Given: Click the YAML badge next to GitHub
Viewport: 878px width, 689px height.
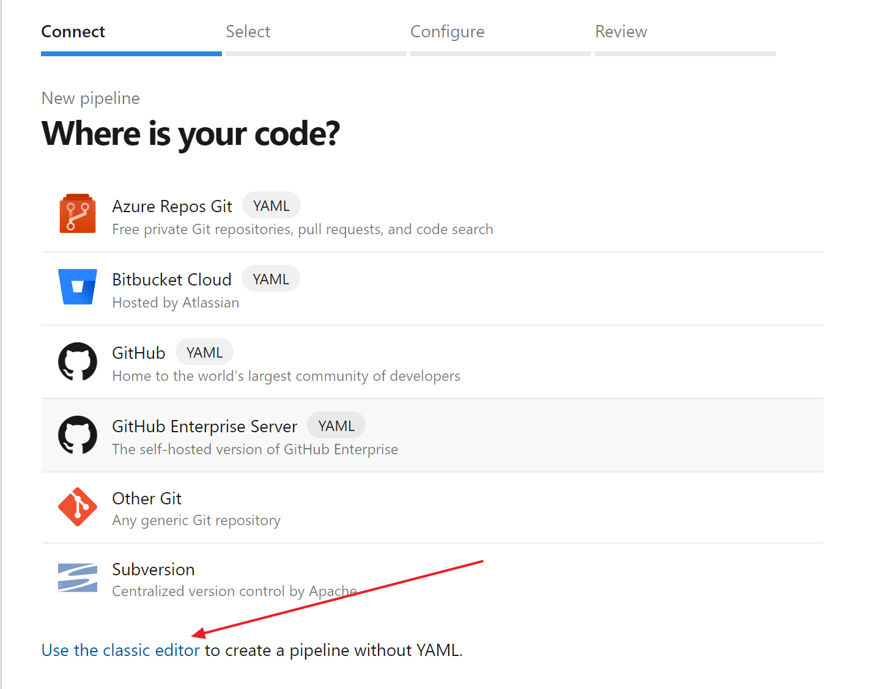Looking at the screenshot, I should coord(204,353).
